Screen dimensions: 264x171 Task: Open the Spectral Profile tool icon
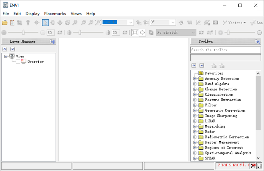pyautogui.click(x=189, y=22)
